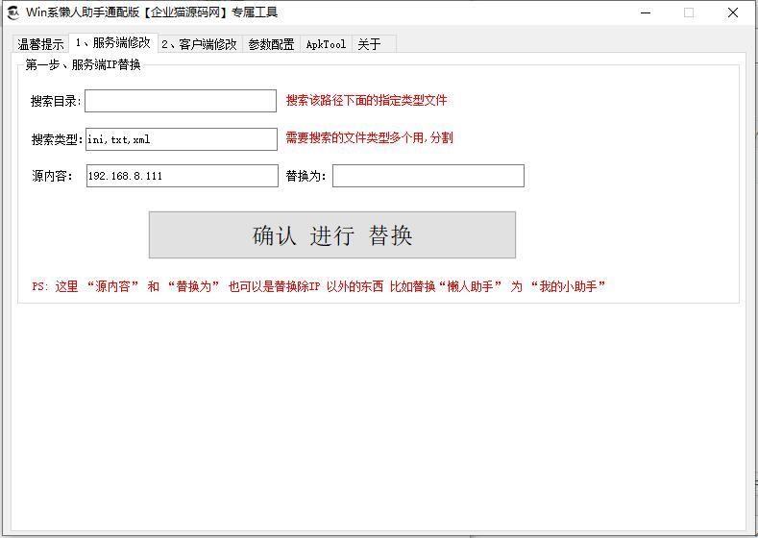
Task: Click the red hint 需要搜索的文件类型多个用,分割
Action: (369, 137)
